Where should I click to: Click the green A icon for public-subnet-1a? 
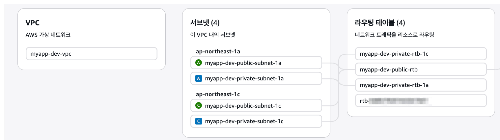(x=198, y=63)
